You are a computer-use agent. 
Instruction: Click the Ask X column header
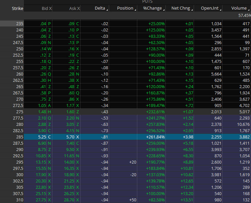75,8
